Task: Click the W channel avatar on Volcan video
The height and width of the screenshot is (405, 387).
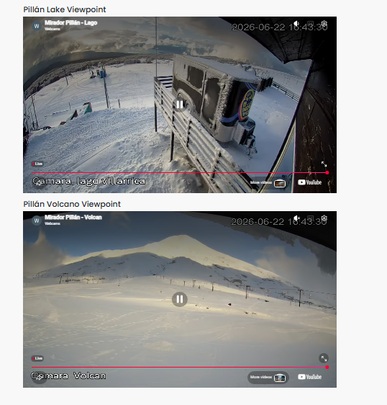Action: point(37,221)
